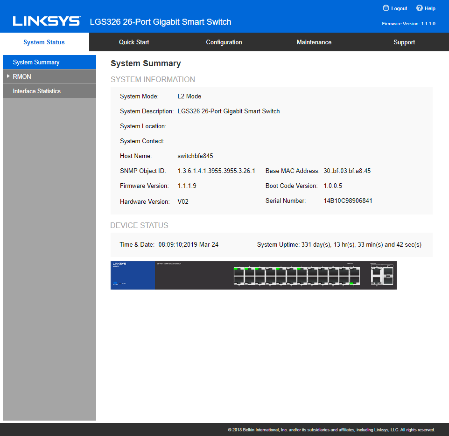
Task: Click port 24 green port on switch diagram
Action: pos(354,280)
